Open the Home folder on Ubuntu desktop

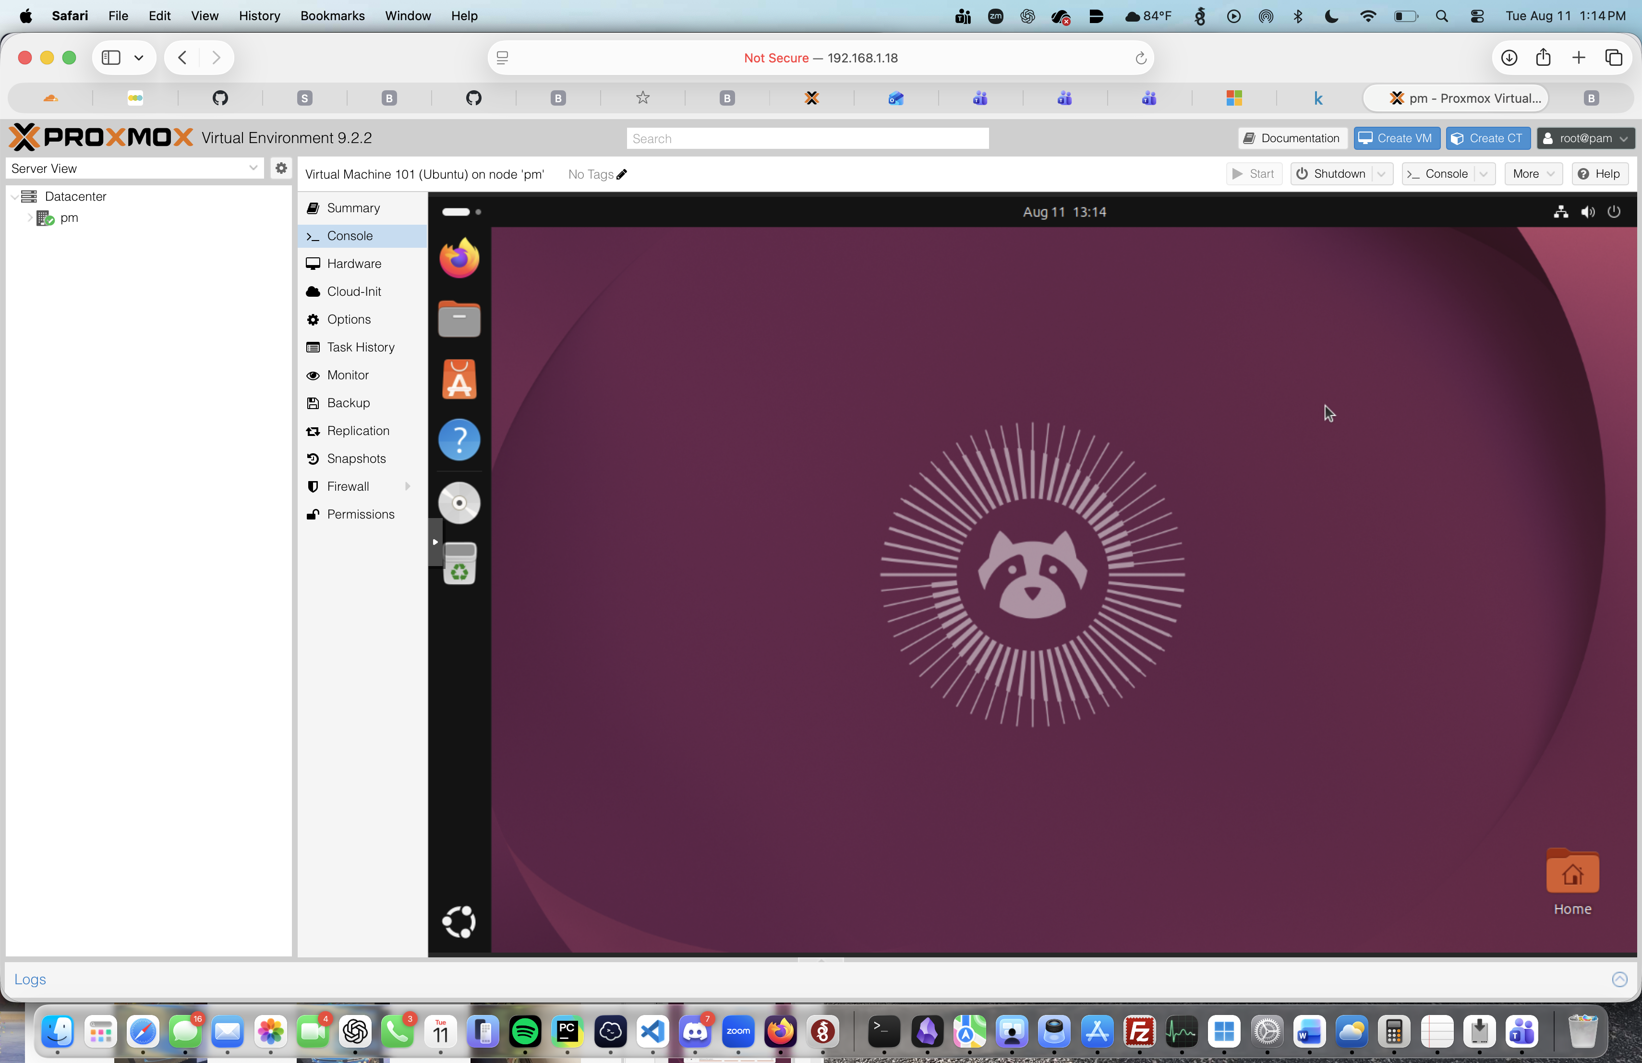coord(1572,882)
